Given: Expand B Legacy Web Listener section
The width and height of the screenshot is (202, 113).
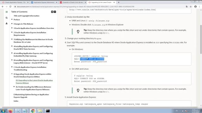Looking at the screenshot, I should point(12,60).
